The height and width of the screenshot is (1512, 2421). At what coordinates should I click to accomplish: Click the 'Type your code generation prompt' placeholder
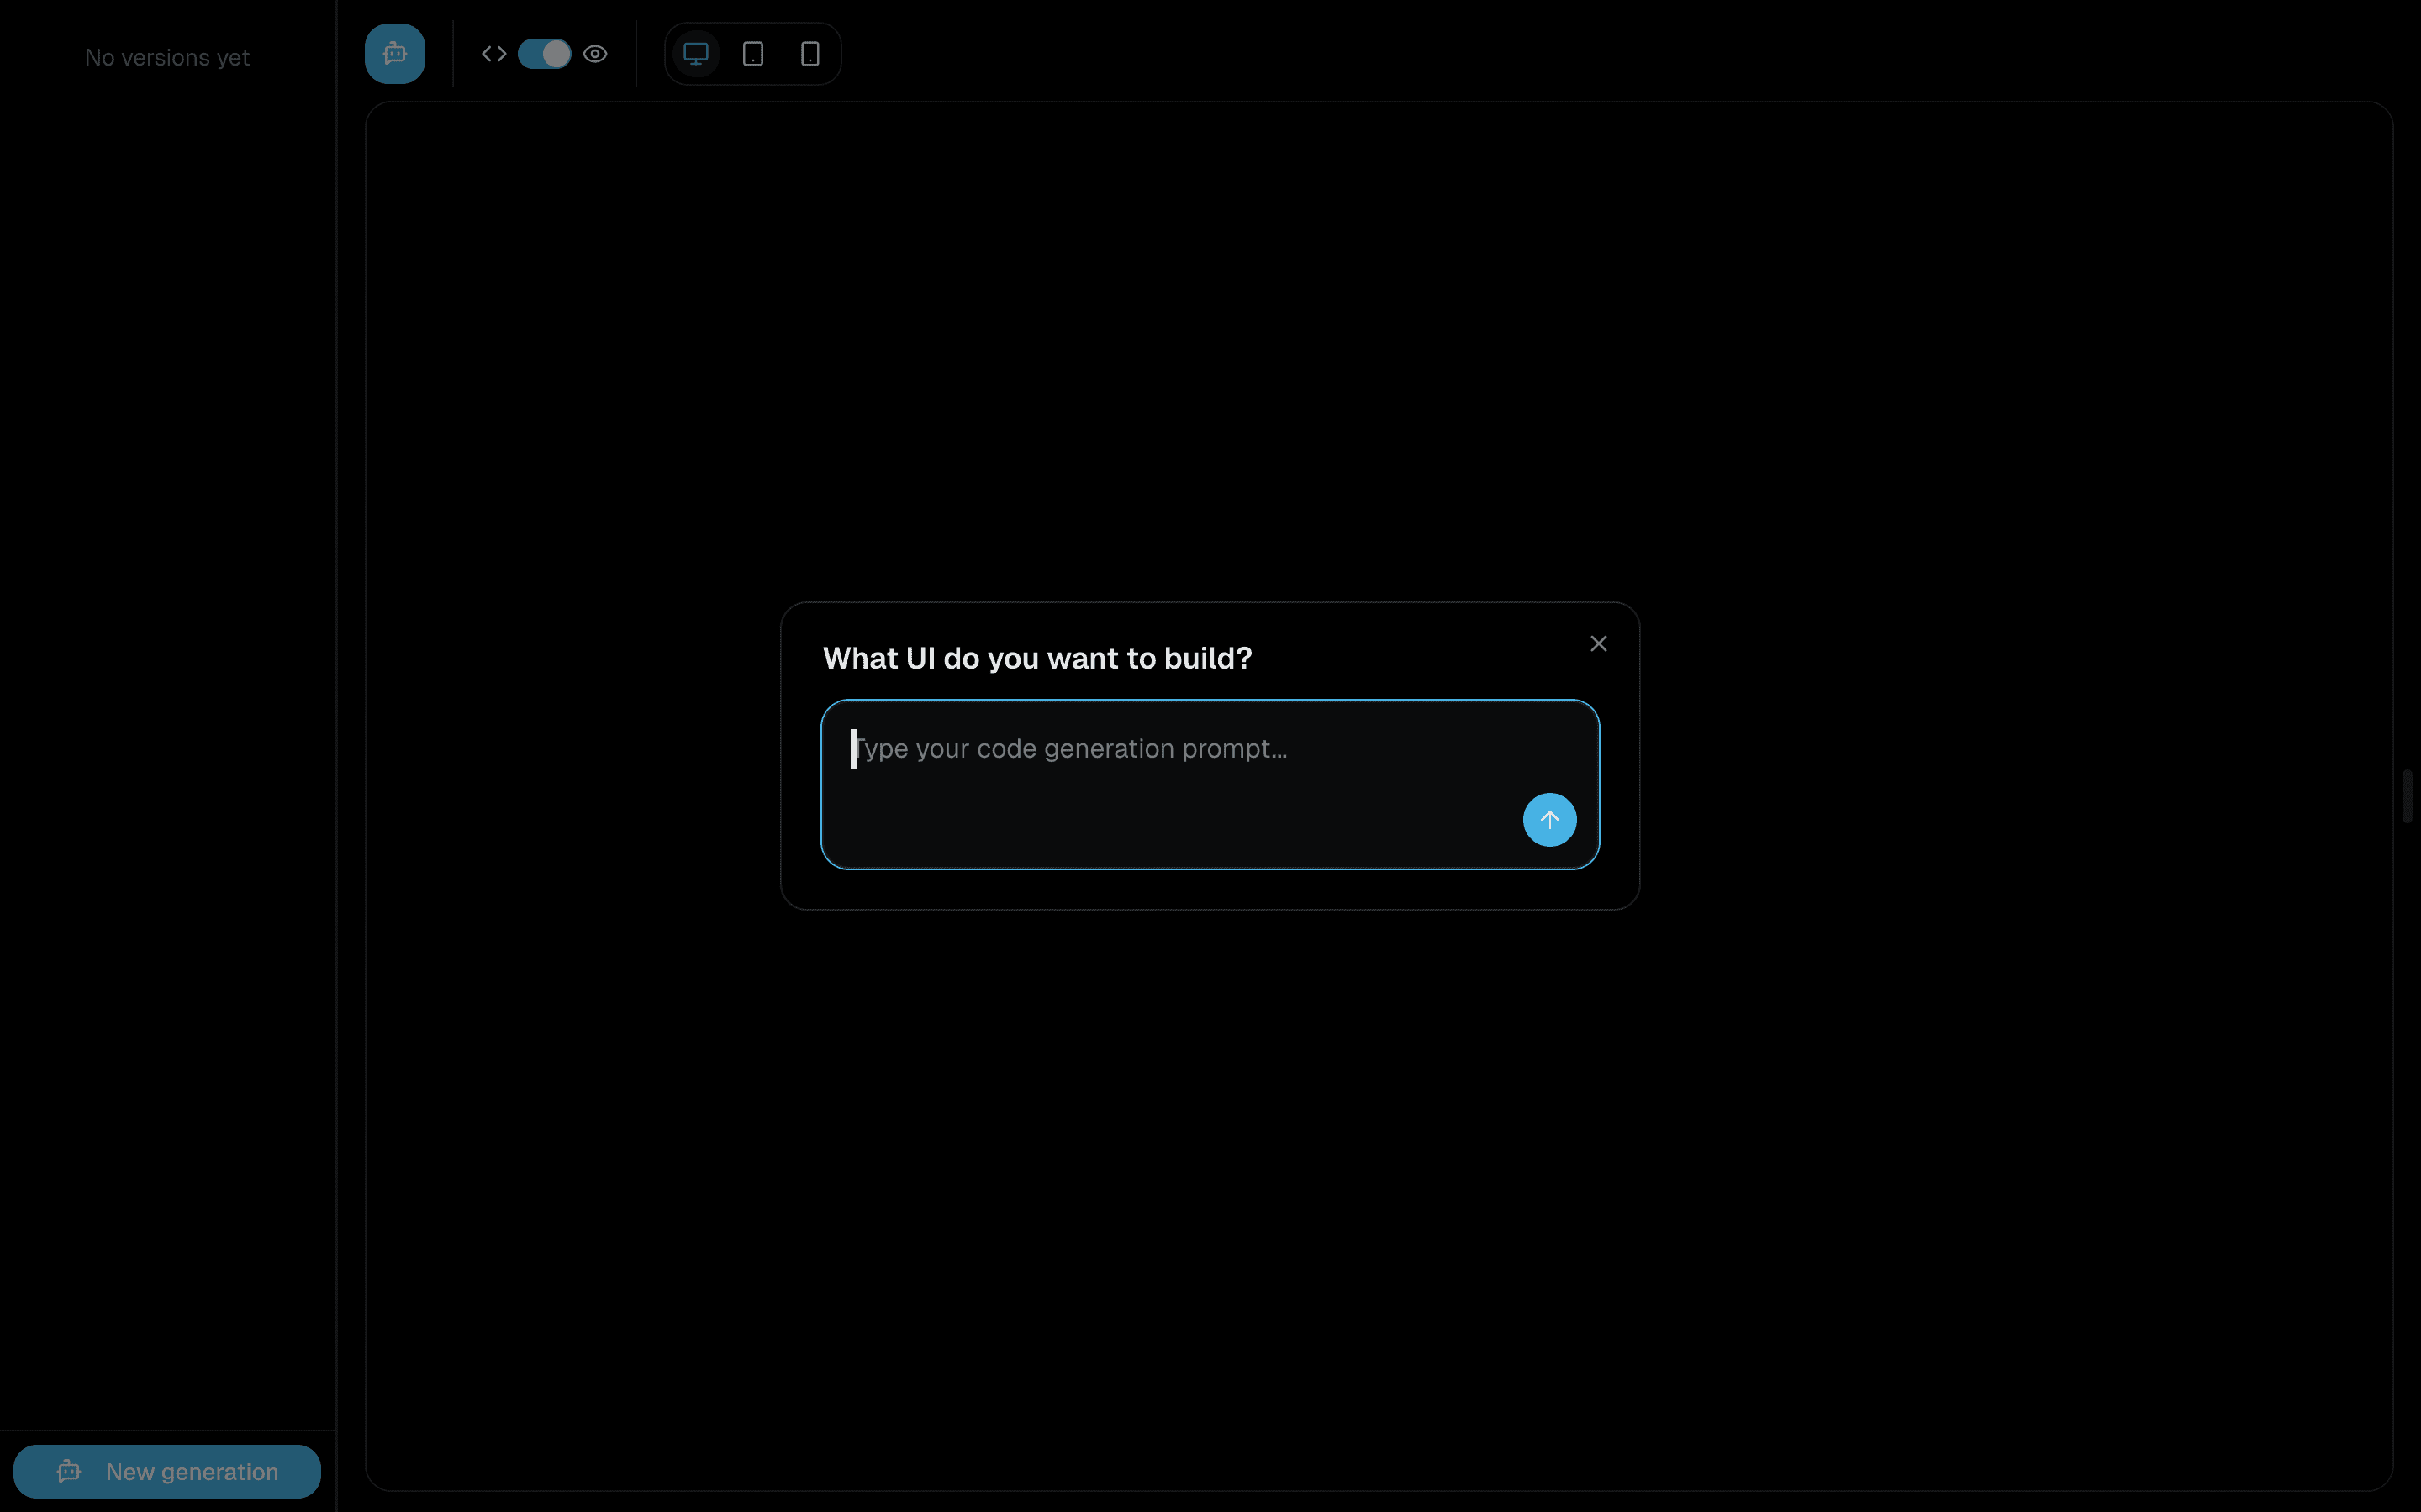pos(1070,749)
